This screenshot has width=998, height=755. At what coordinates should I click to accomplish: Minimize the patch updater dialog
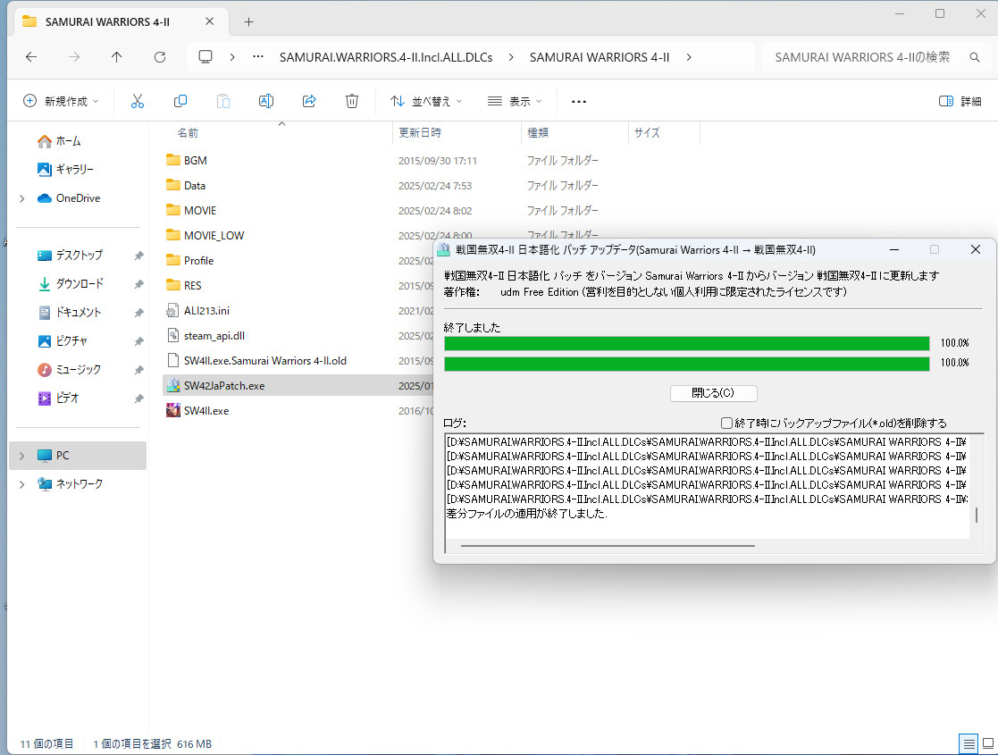(x=893, y=249)
